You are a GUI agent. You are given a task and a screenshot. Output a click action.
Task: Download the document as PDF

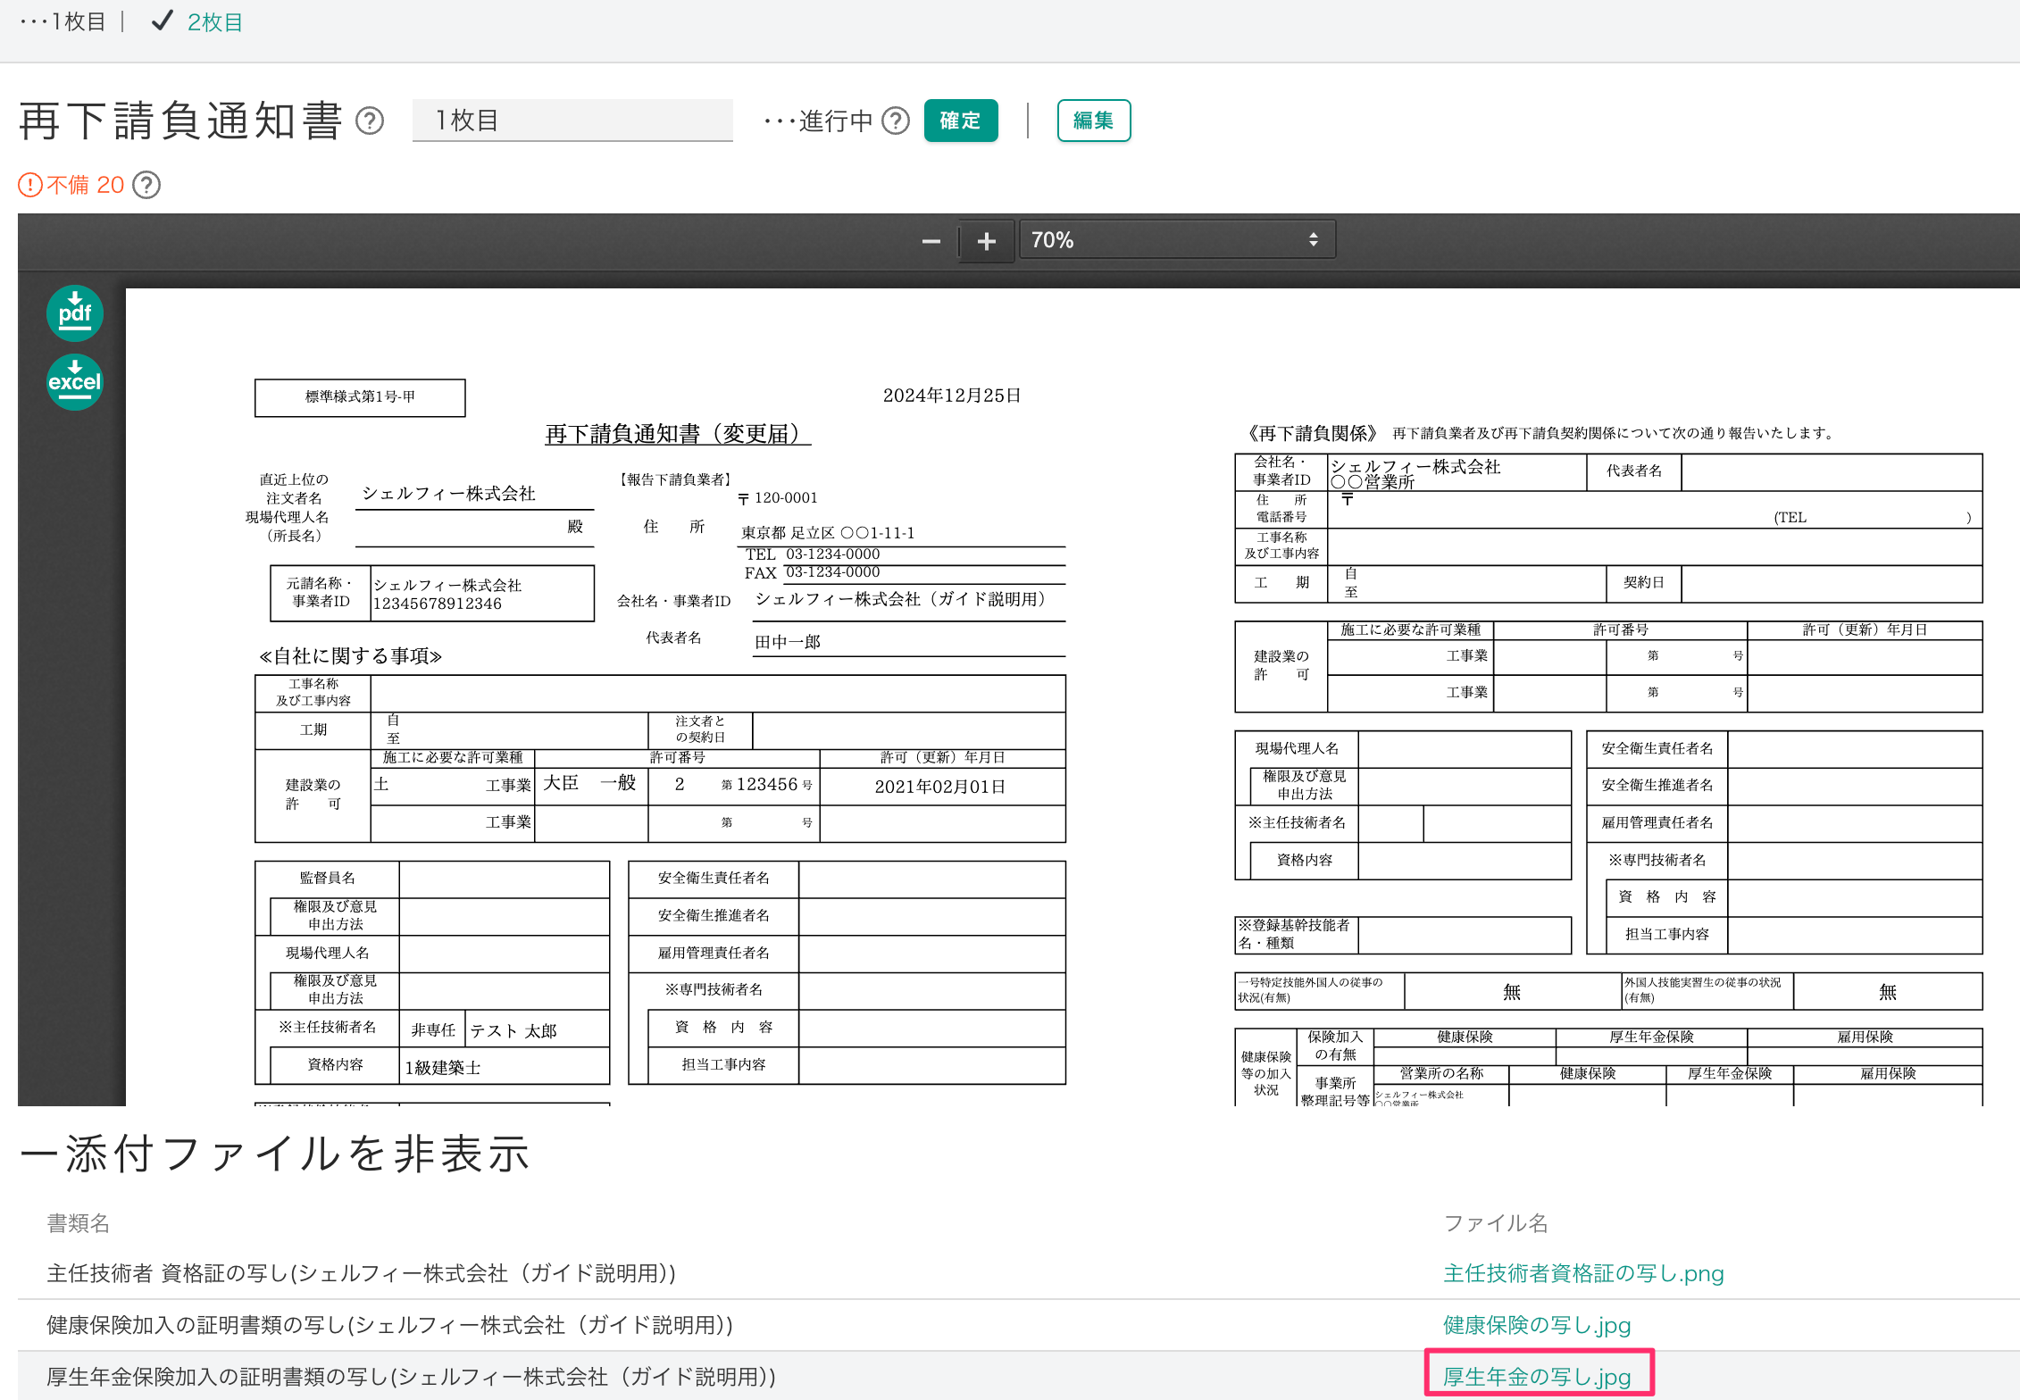[75, 313]
